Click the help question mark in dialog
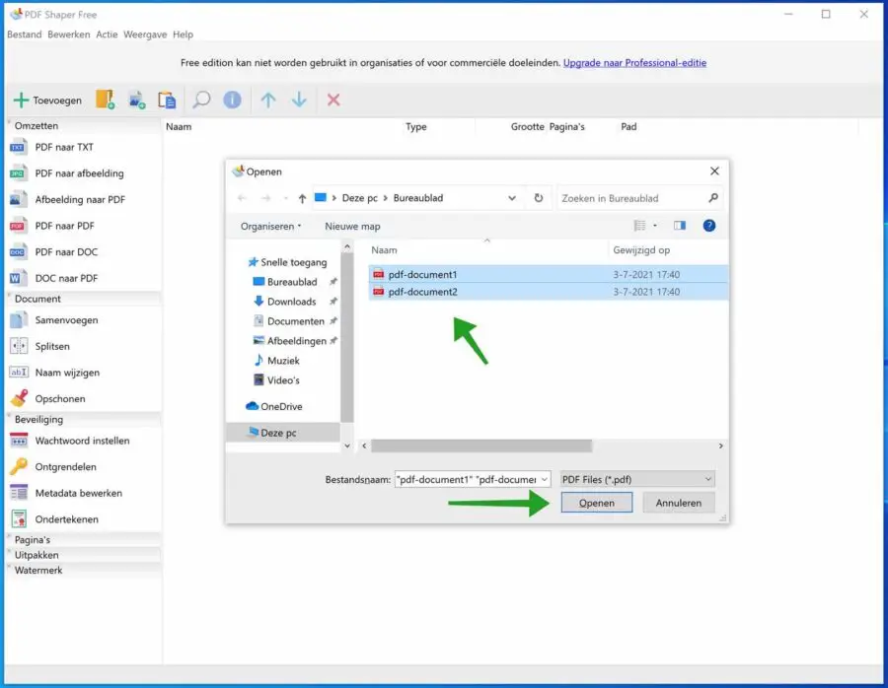This screenshot has height=688, width=888. point(709,226)
